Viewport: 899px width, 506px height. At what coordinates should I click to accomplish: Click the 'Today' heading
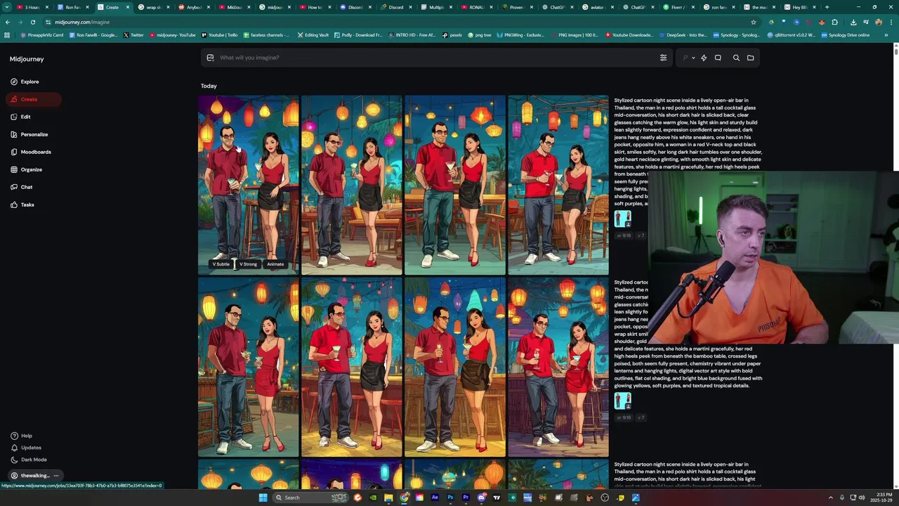[209, 86]
